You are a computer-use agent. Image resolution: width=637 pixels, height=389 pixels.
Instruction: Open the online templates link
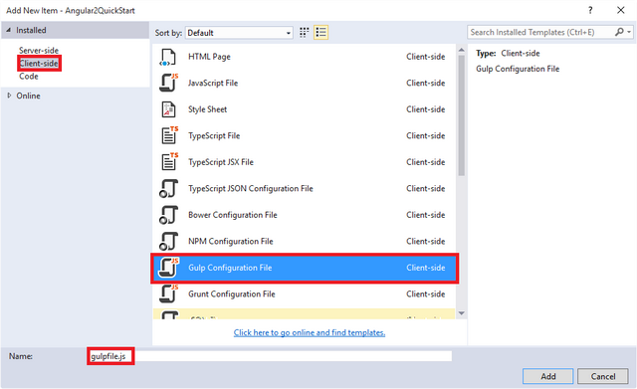tap(310, 332)
